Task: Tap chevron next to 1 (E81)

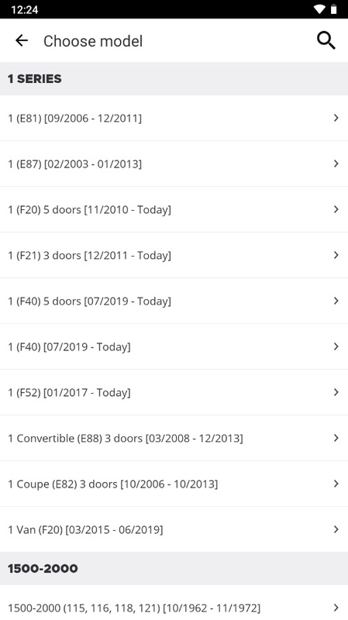Action: click(x=336, y=118)
